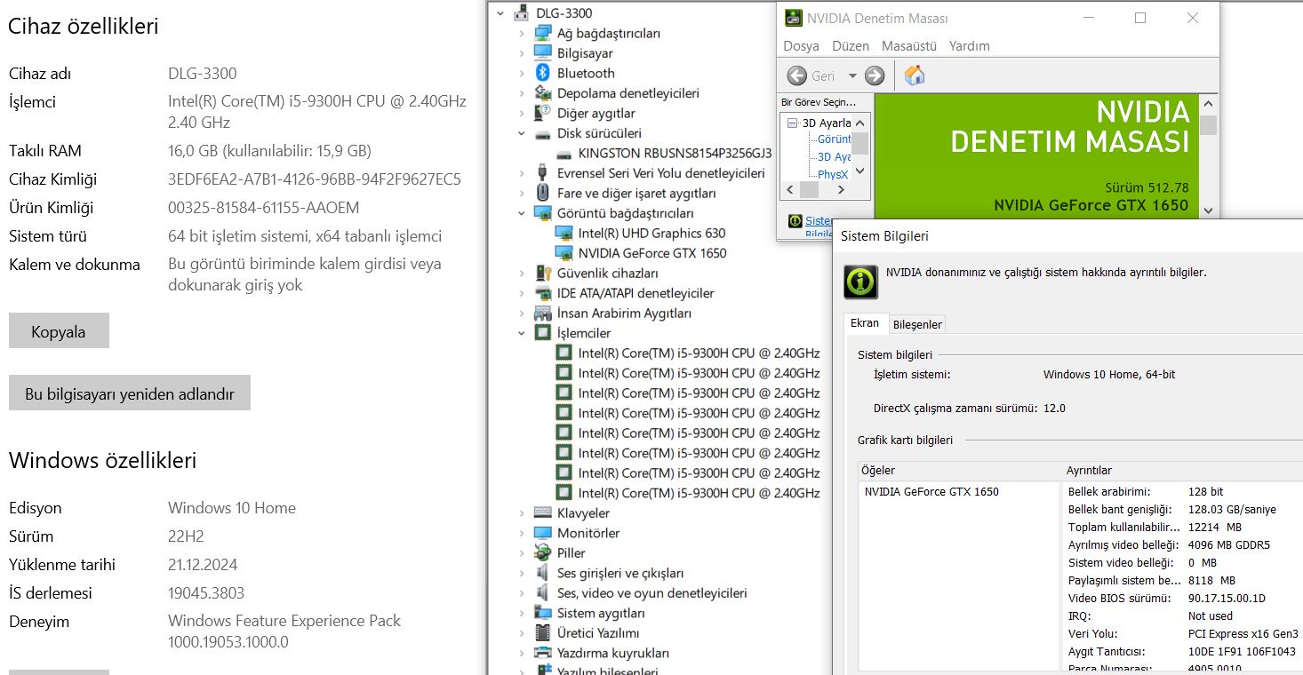Select Intel(R) UHD Graphics 630 adapter

point(651,233)
